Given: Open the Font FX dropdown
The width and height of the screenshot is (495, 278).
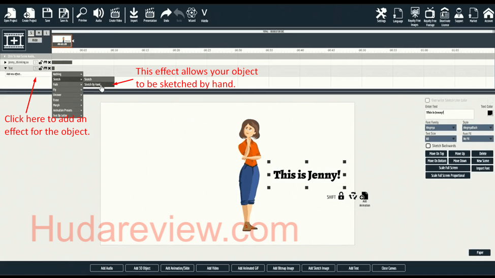Looking at the screenshot, I should pyautogui.click(x=478, y=139).
